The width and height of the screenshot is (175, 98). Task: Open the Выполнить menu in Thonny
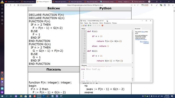tap(95, 23)
